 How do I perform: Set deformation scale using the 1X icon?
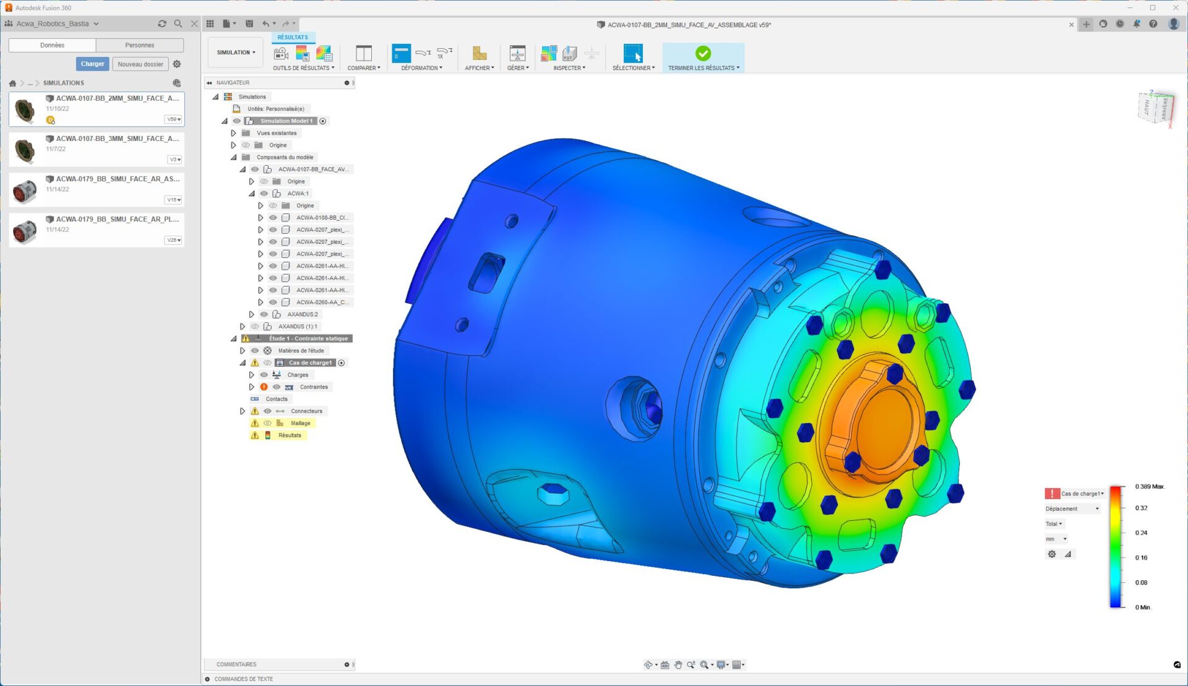point(442,54)
